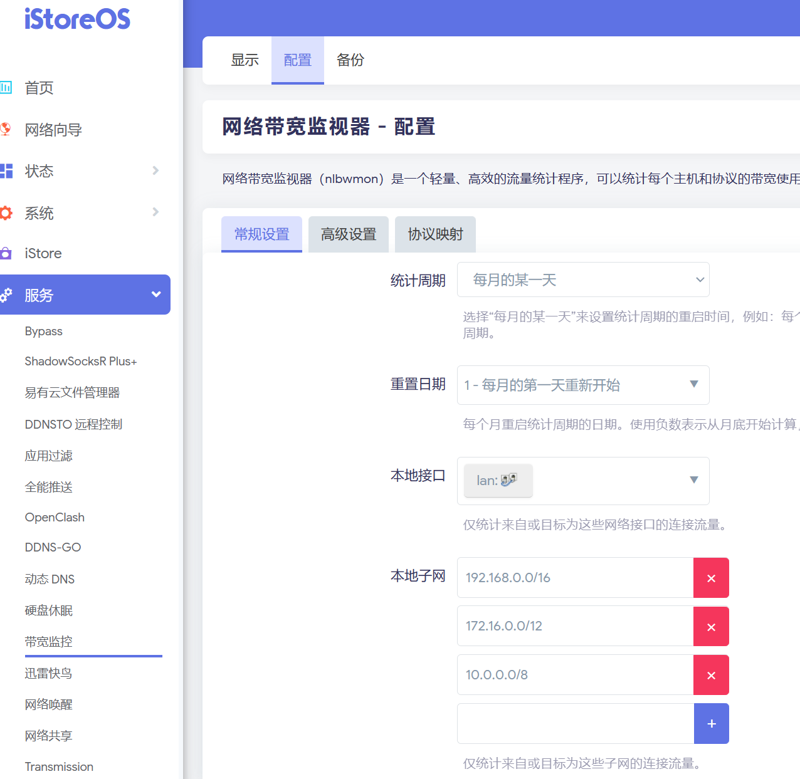Switch to the 备份 tab
This screenshot has height=779, width=800.
(350, 60)
